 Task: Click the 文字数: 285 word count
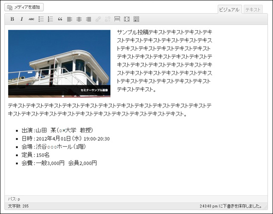pos(18,206)
